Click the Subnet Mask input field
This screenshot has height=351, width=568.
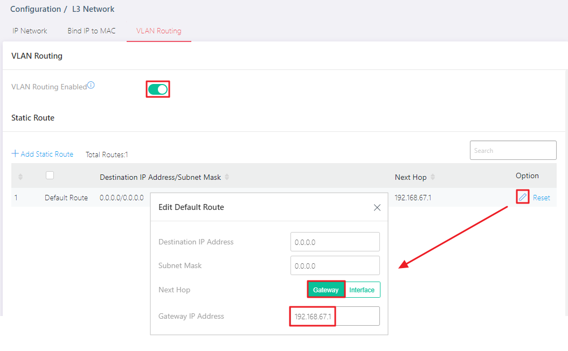pyautogui.click(x=335, y=265)
